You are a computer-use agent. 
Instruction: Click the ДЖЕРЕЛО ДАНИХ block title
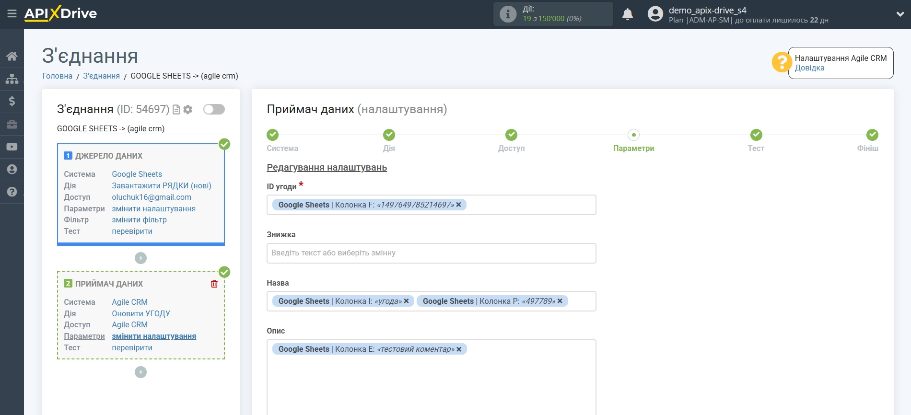click(x=108, y=156)
